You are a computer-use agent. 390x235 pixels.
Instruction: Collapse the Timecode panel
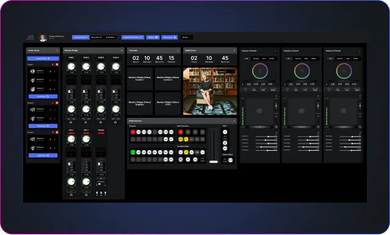(178, 51)
